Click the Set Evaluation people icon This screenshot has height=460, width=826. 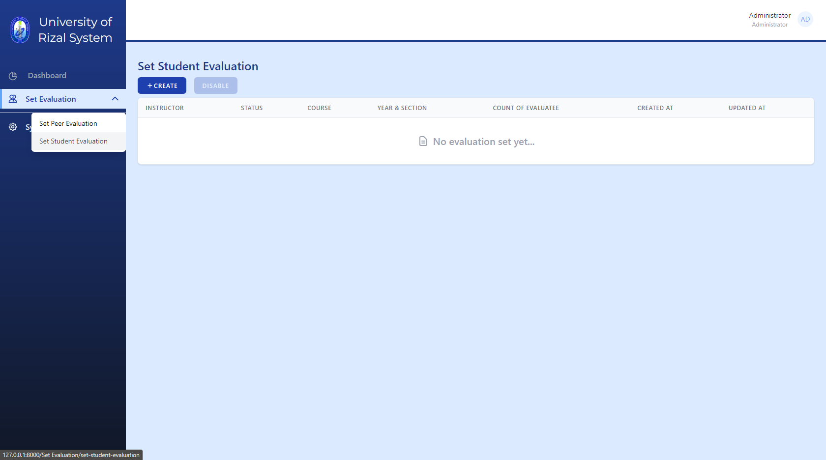pos(12,98)
